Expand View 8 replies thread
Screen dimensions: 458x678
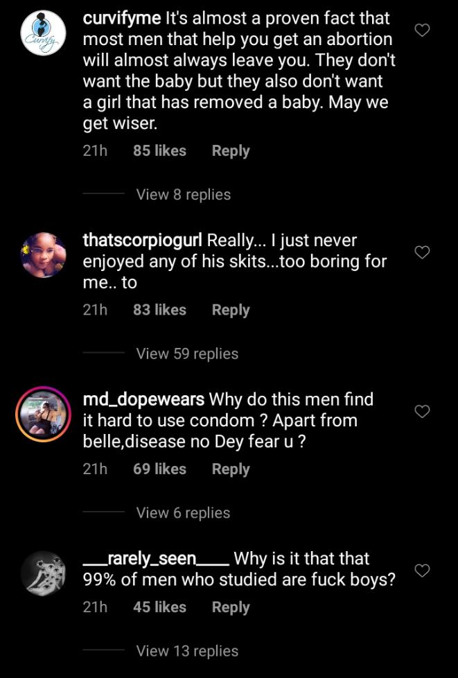pos(184,194)
